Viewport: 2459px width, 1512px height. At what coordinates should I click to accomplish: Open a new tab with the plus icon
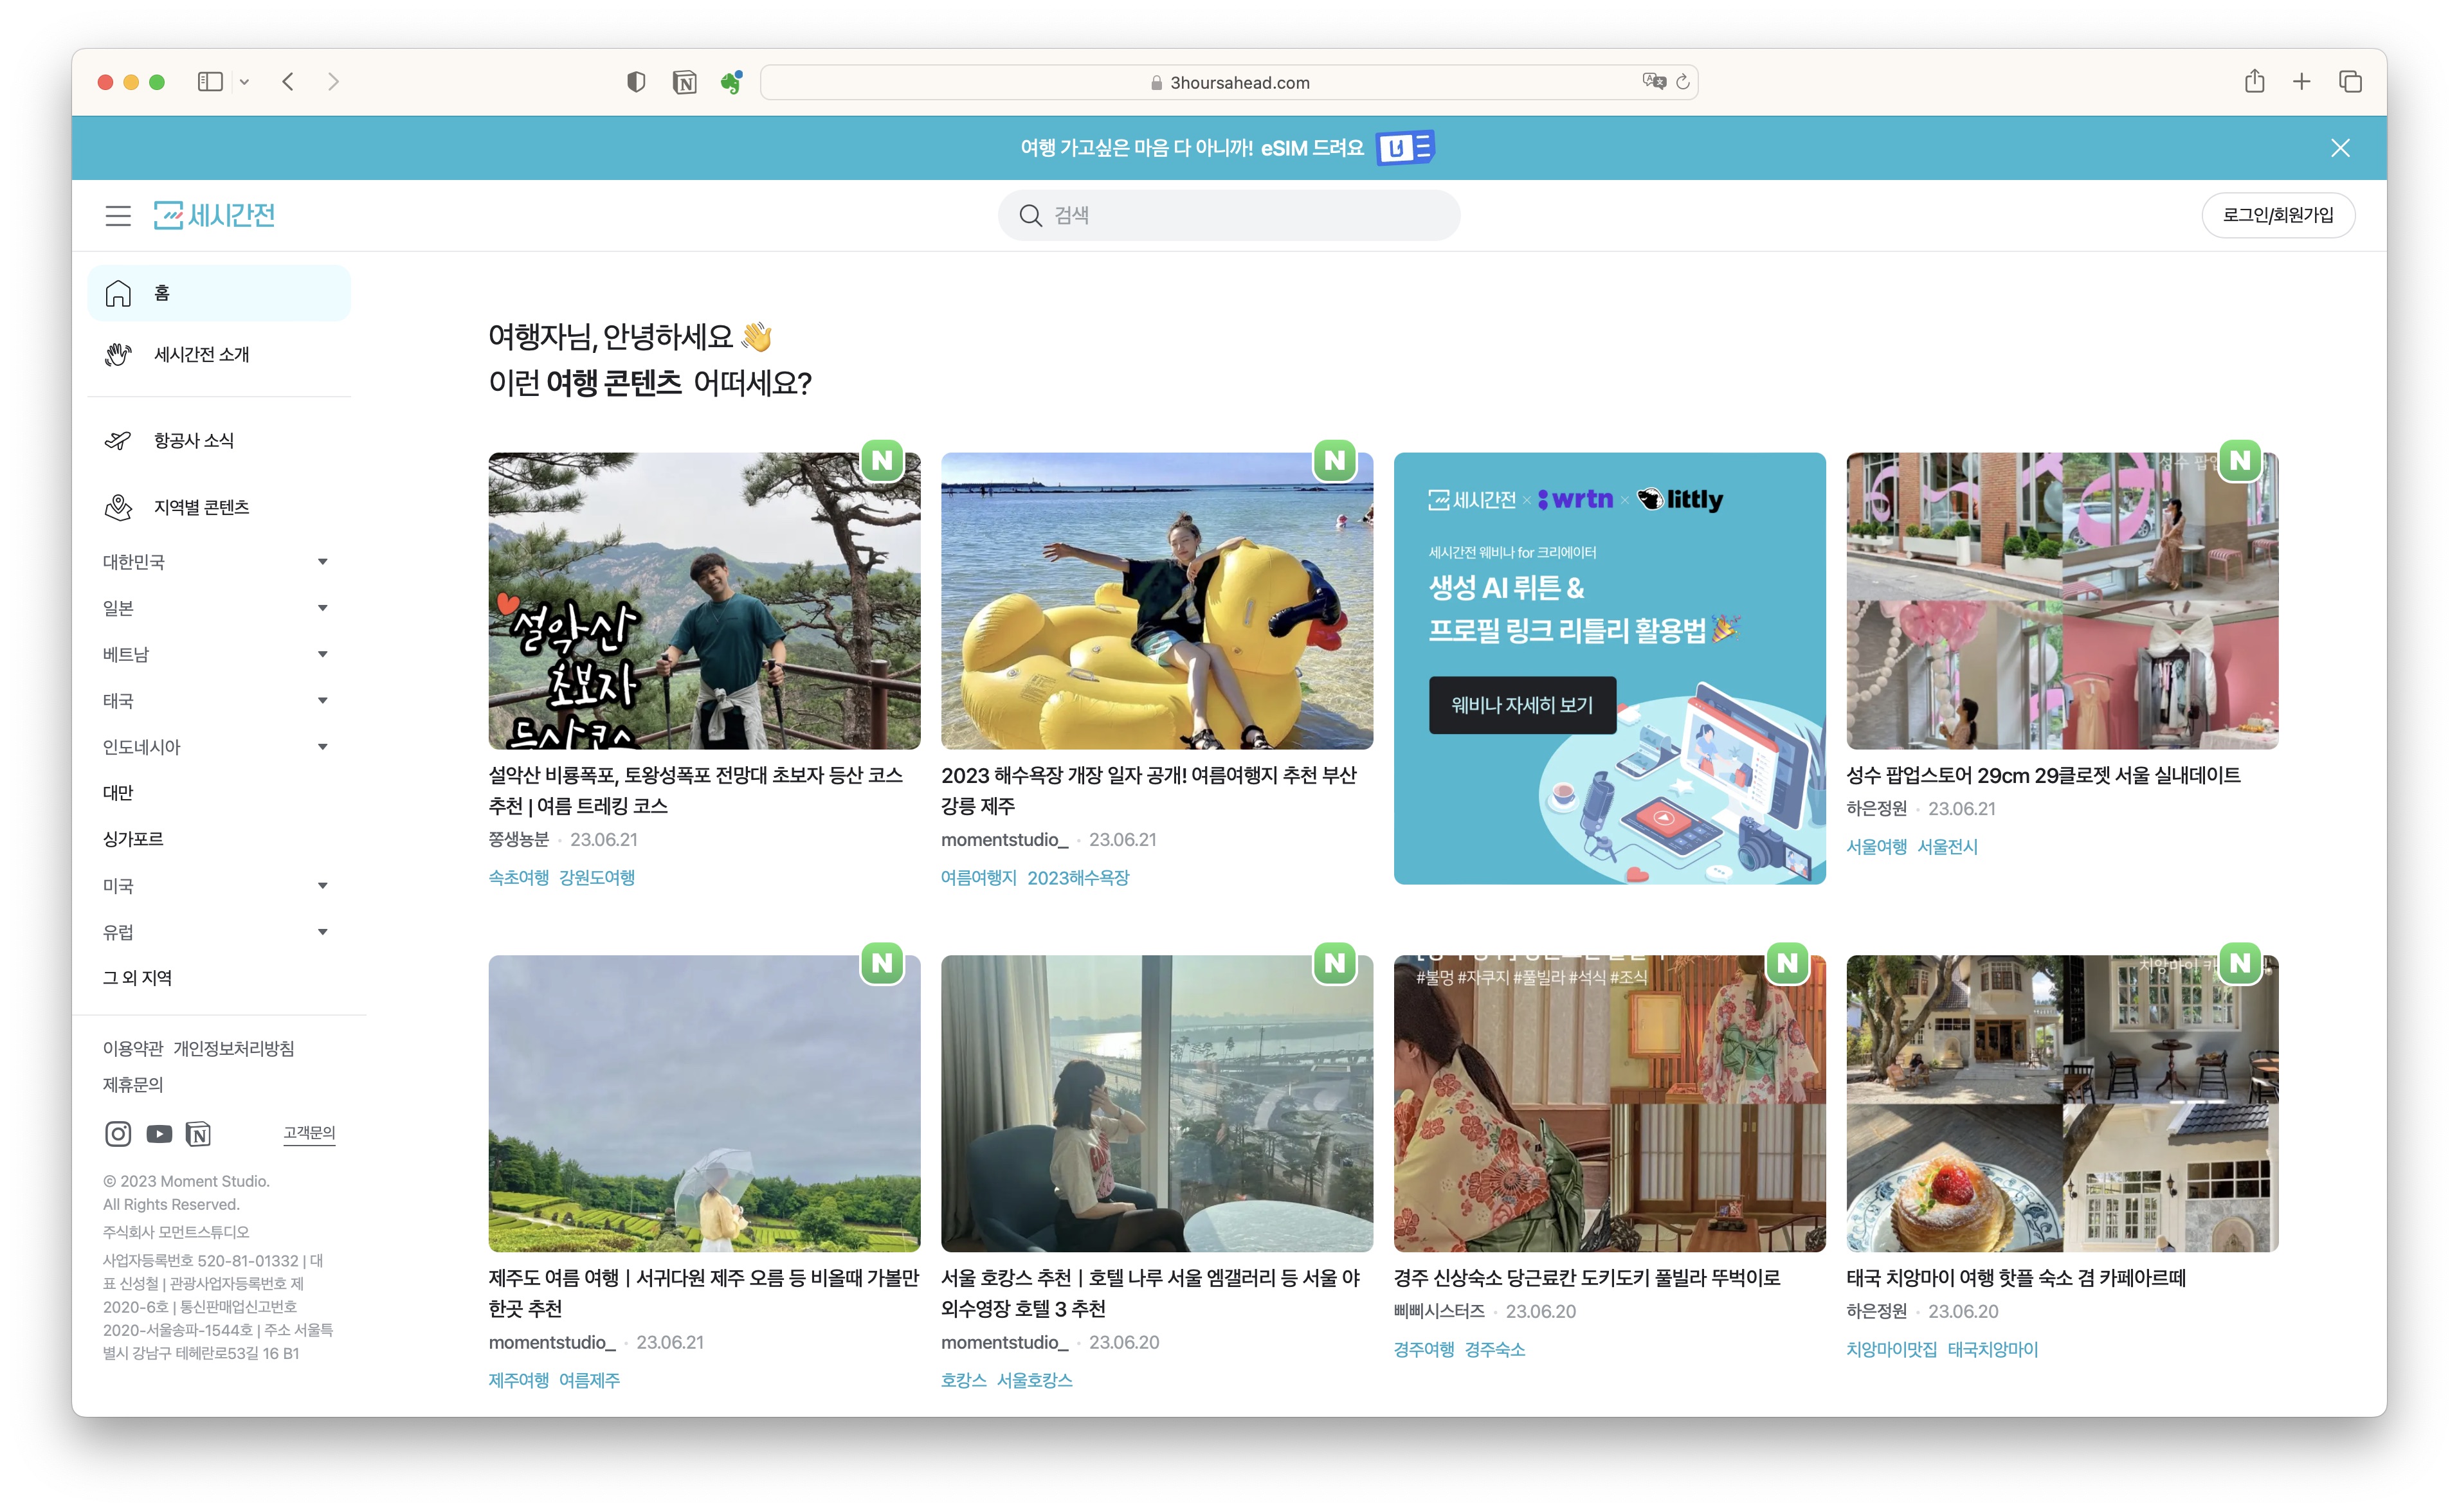coord(2301,82)
